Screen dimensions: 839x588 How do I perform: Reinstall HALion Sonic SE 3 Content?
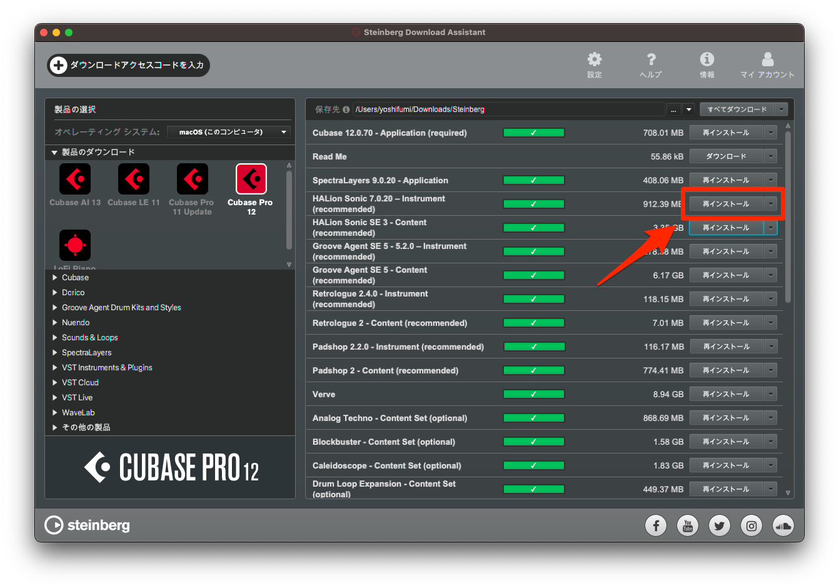pyautogui.click(x=726, y=228)
